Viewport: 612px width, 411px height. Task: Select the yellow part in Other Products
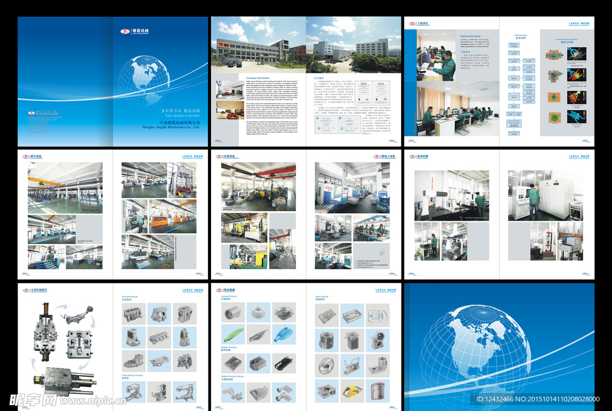[352, 391]
